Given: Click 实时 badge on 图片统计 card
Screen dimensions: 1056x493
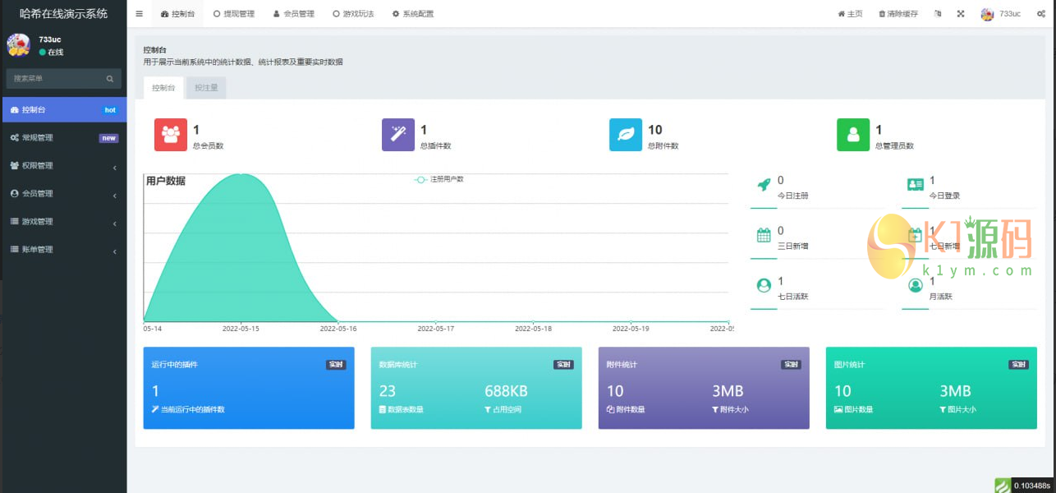Looking at the screenshot, I should pyautogui.click(x=1018, y=365).
